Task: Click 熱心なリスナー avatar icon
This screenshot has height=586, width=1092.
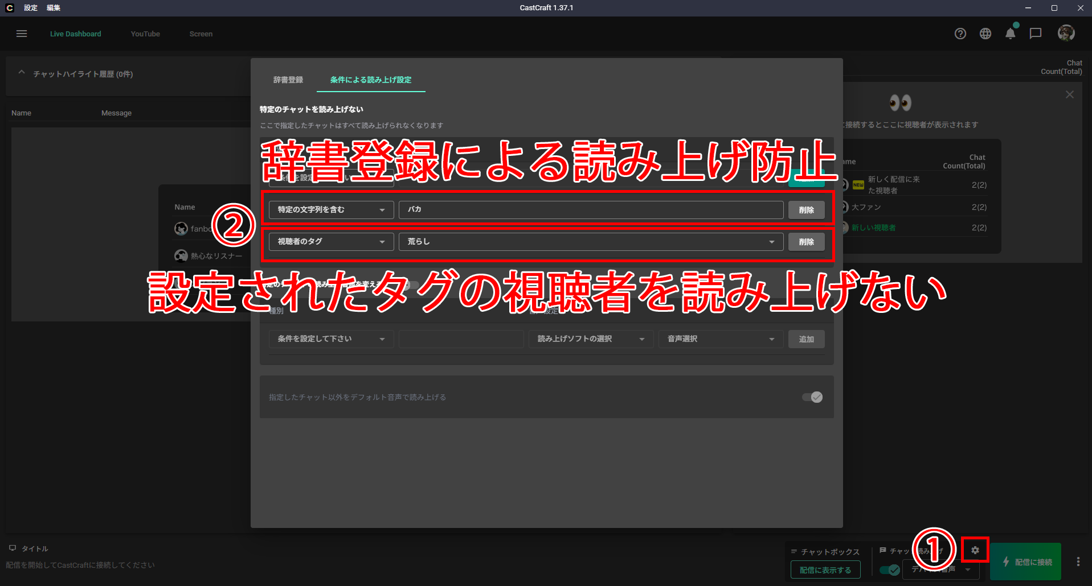Action: [x=181, y=256]
